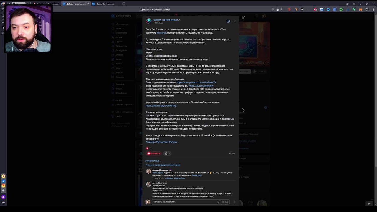Click the green circle extension icon
The width and height of the screenshot is (377, 212).
pos(341,9)
